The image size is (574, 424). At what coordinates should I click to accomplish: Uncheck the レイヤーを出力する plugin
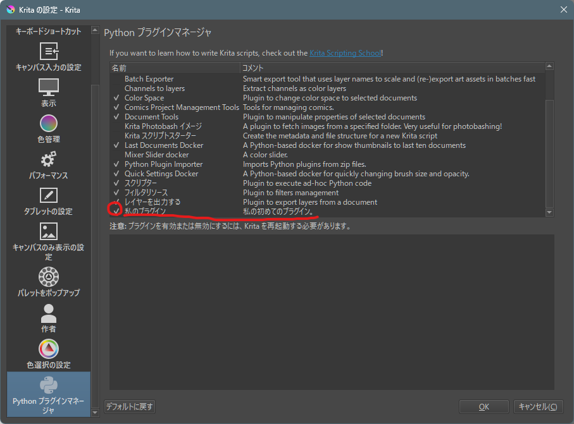[116, 202]
